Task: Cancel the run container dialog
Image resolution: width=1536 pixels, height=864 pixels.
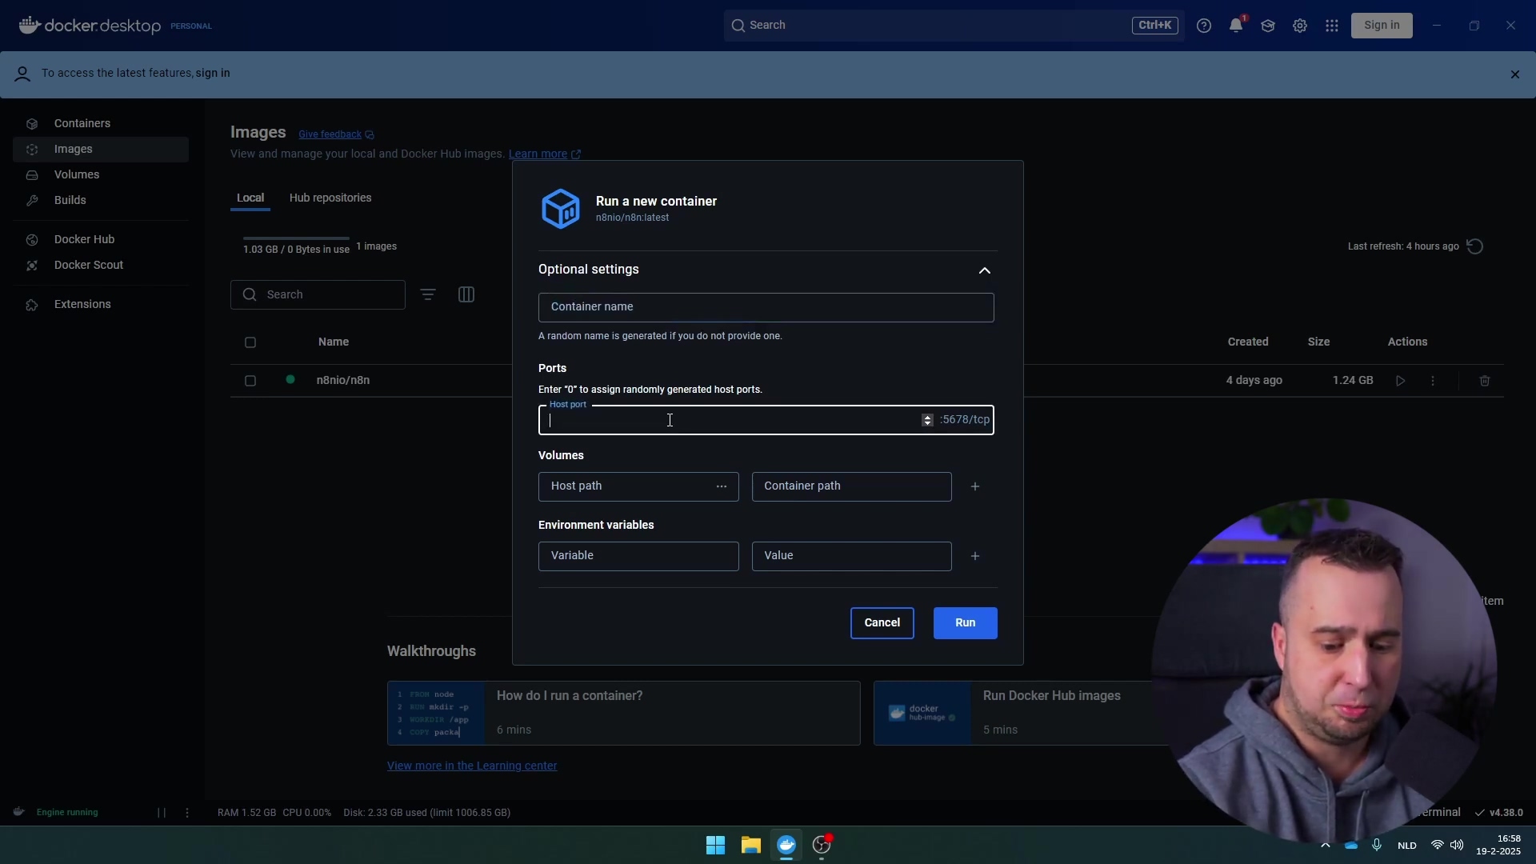Action: [882, 623]
